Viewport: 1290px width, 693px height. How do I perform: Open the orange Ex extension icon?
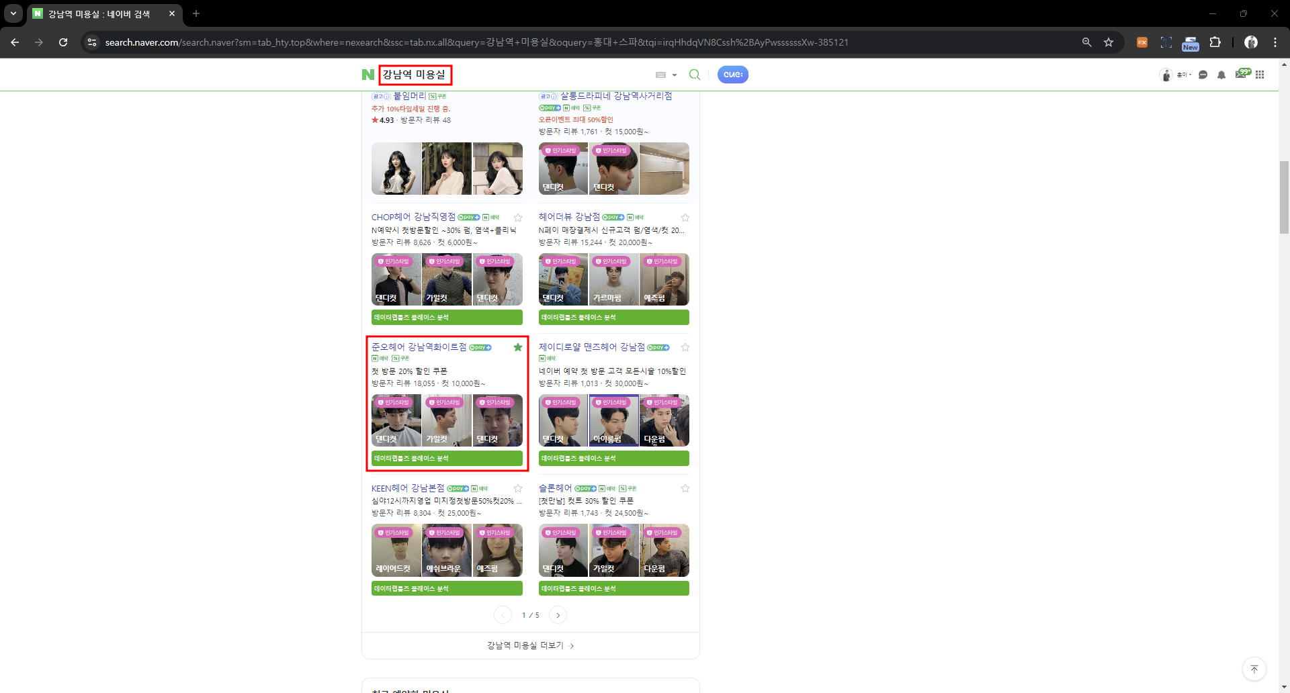click(x=1142, y=42)
